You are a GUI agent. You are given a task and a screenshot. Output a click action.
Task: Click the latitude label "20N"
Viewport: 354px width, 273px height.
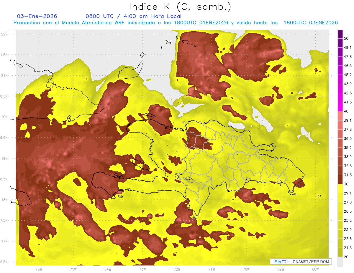5,117
